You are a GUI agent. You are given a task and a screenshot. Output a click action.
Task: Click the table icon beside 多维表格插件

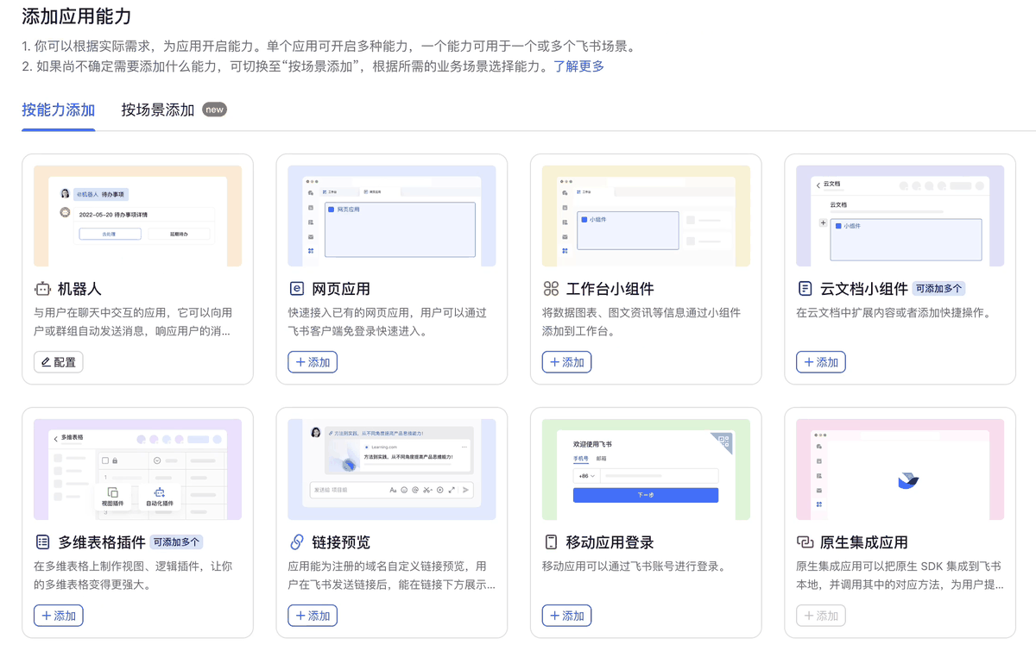click(42, 542)
